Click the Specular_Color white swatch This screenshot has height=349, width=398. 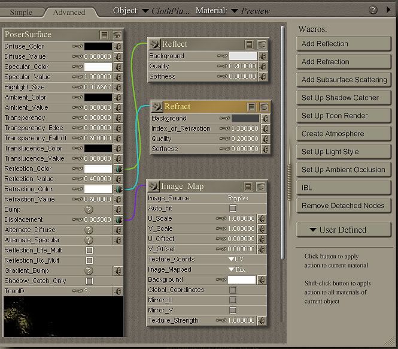point(98,67)
